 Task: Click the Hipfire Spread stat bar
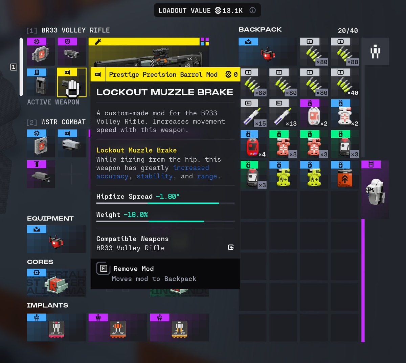point(165,203)
